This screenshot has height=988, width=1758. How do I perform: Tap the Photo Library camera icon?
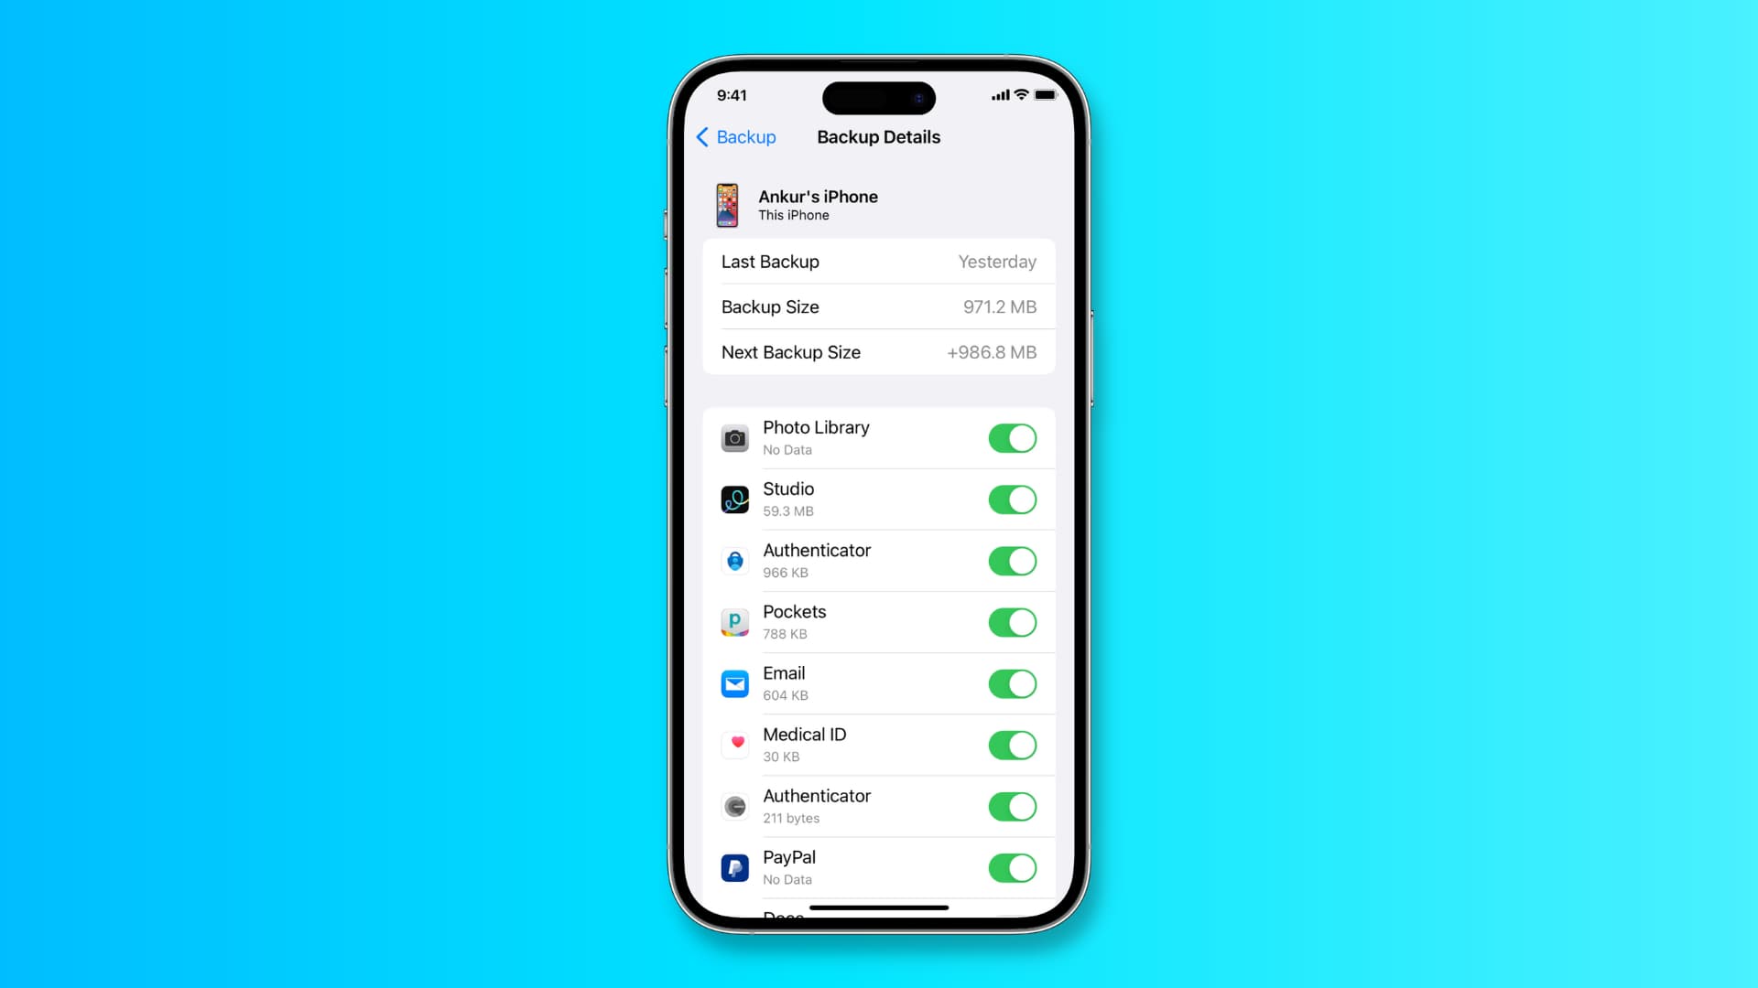735,436
